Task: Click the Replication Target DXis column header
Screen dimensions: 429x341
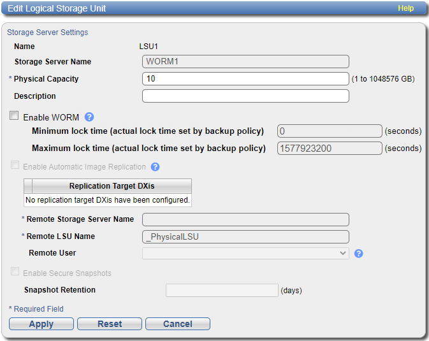Action: pos(112,186)
